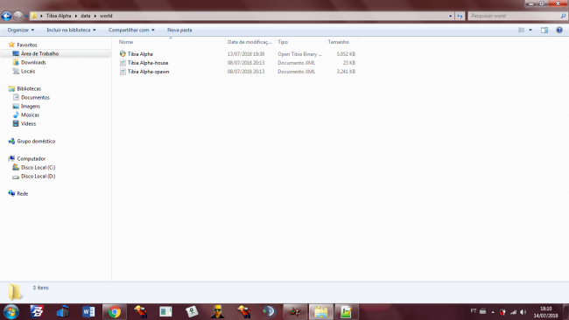The image size is (569, 320).
Task: Click the network signal tray icon
Action: tap(513, 311)
